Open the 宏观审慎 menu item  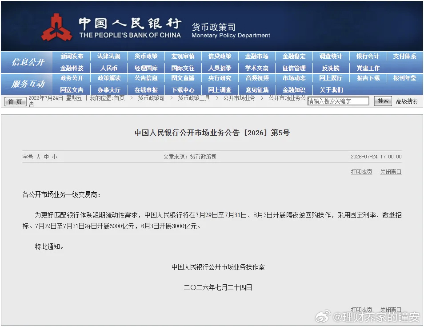tap(183, 57)
